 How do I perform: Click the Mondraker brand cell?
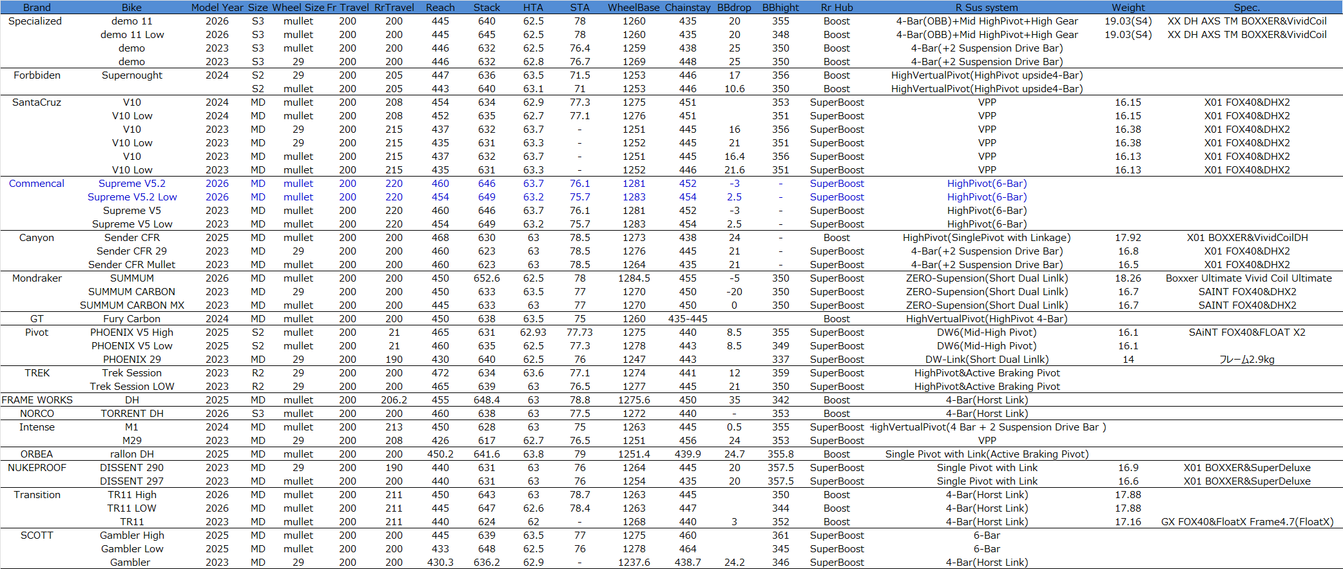37,278
